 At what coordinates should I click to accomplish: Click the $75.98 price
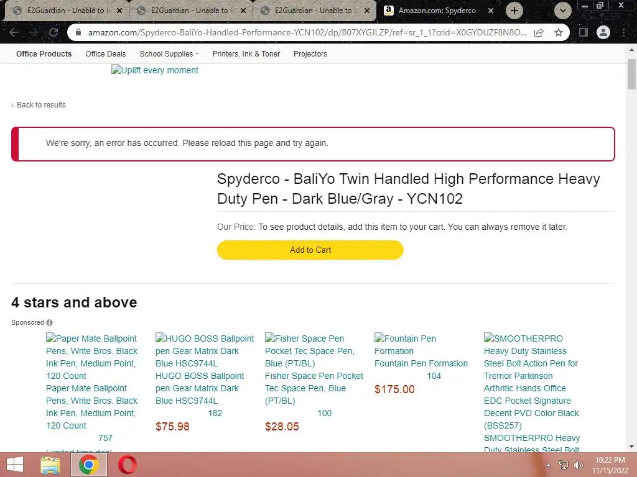(x=172, y=427)
